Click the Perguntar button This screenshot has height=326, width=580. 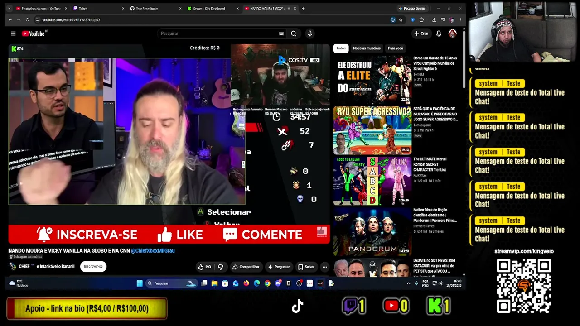pyautogui.click(x=278, y=267)
